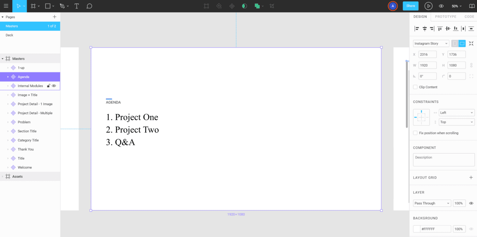Select the Rectangle shape tool
Screen dimensions: 477x237
point(48,6)
